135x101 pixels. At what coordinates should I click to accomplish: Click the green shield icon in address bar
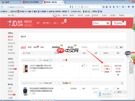coord(70,7)
